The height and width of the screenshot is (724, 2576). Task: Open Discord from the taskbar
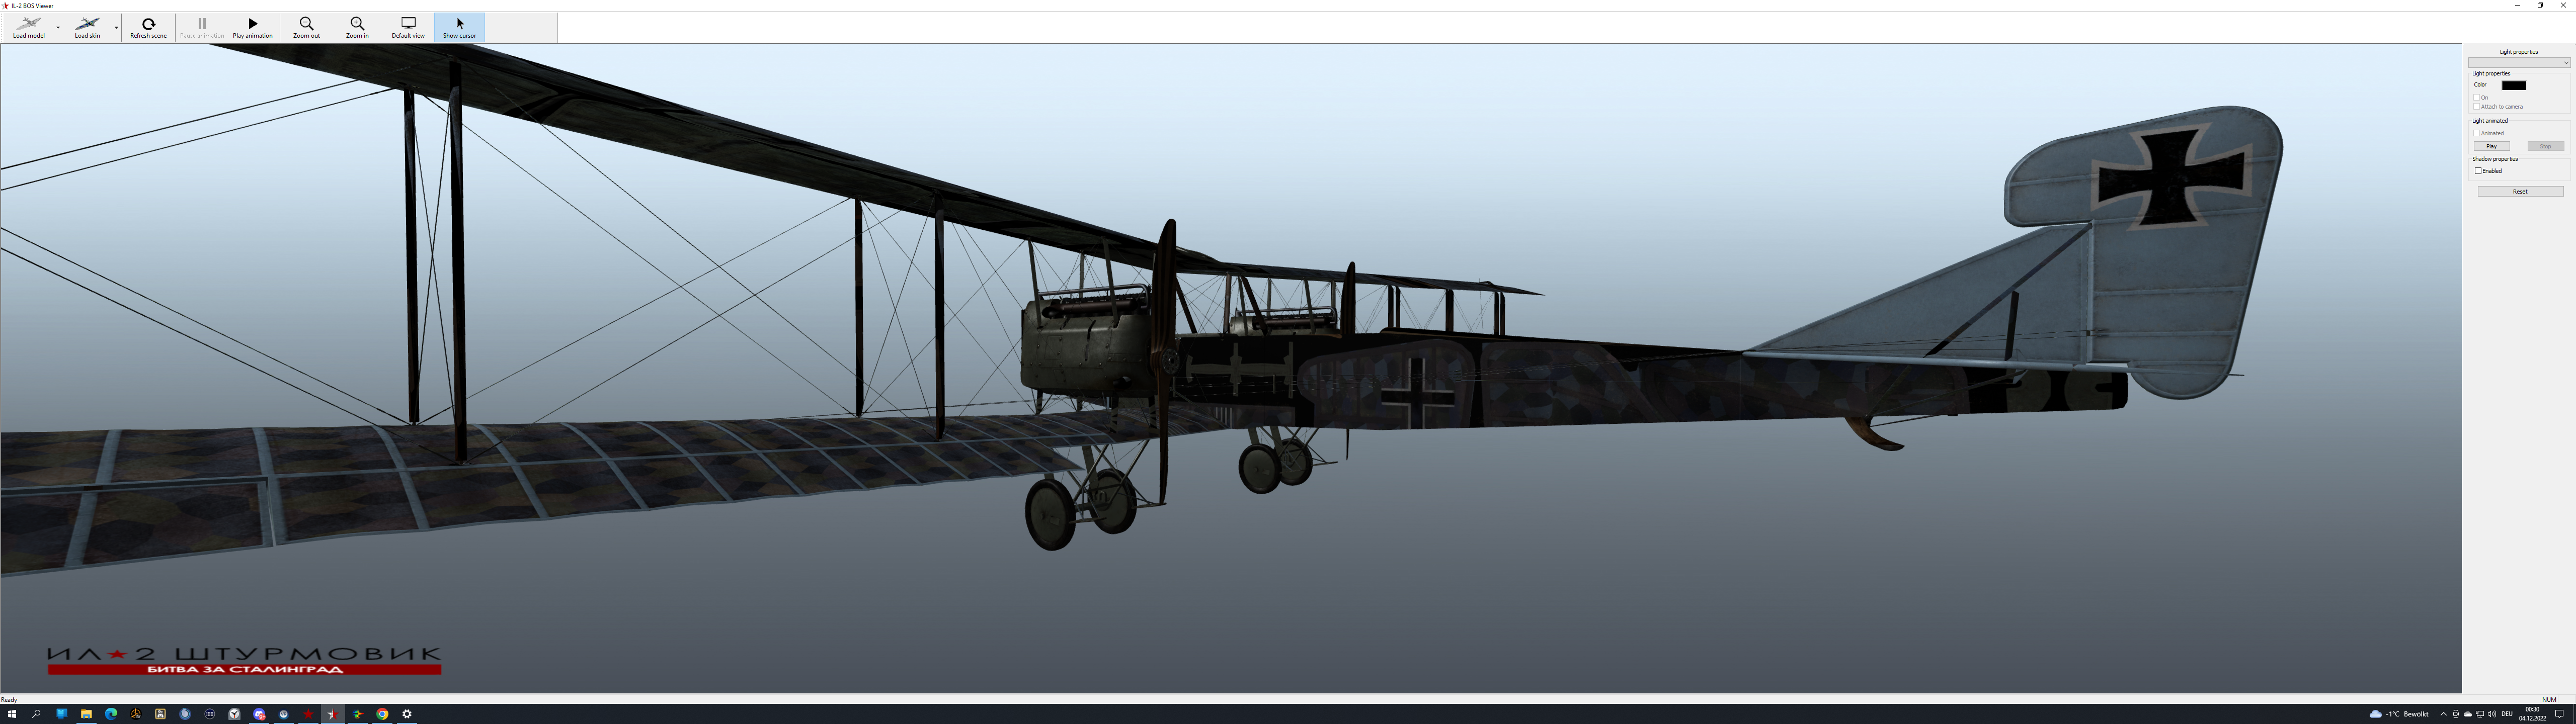(x=259, y=714)
